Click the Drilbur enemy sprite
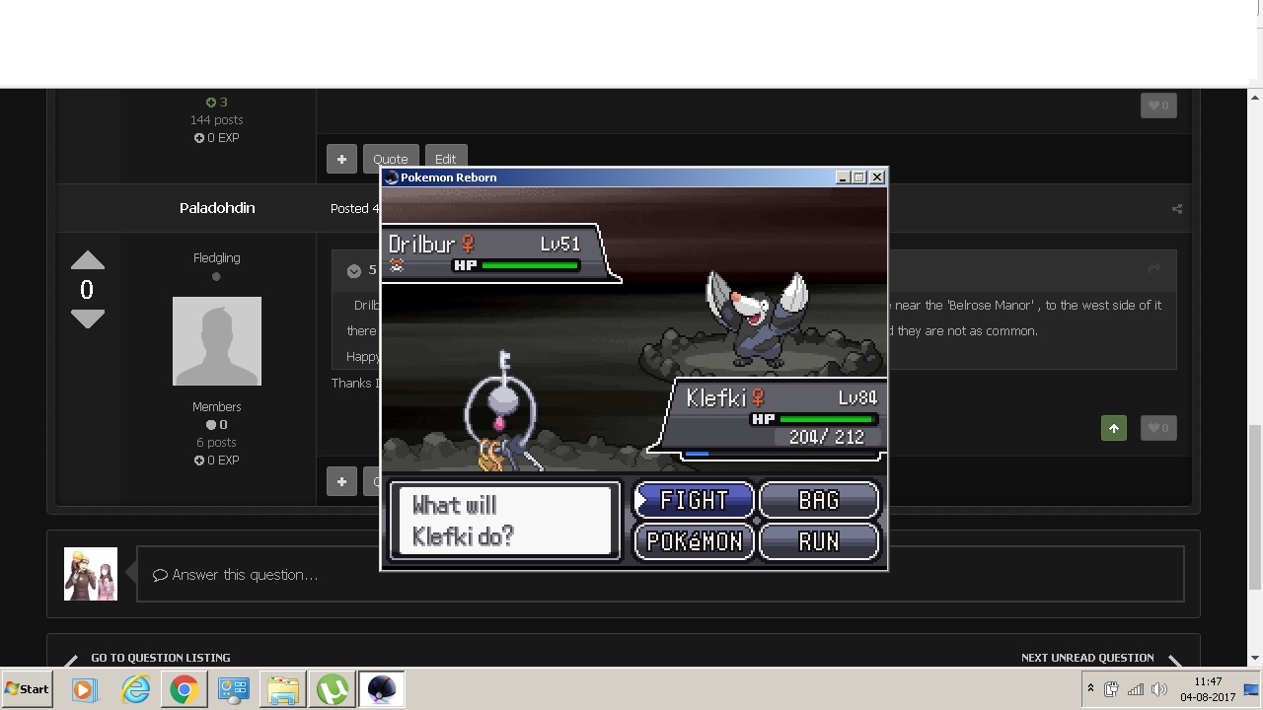Viewport: 1263px width, 710px height. 757,318
